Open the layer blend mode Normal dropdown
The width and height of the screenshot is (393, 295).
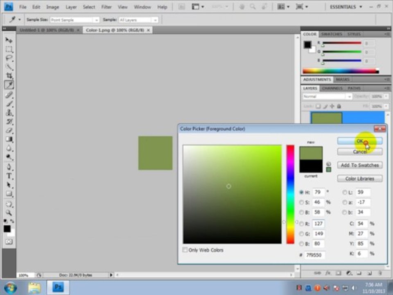(327, 96)
